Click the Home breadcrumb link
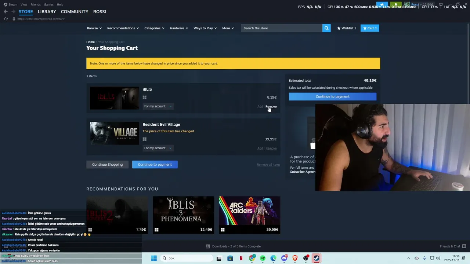Screen dimensions: 470x264 tap(90, 42)
